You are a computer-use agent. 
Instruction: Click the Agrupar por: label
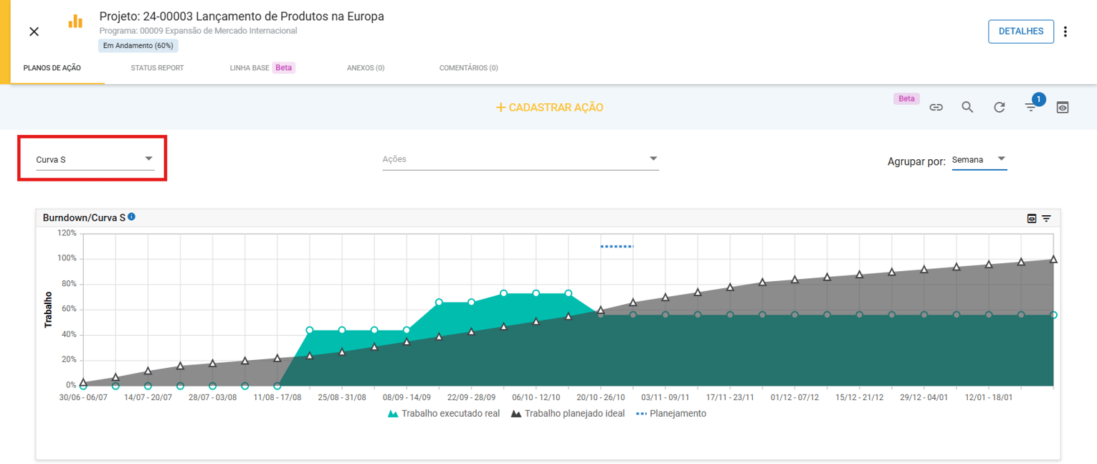pyautogui.click(x=916, y=161)
